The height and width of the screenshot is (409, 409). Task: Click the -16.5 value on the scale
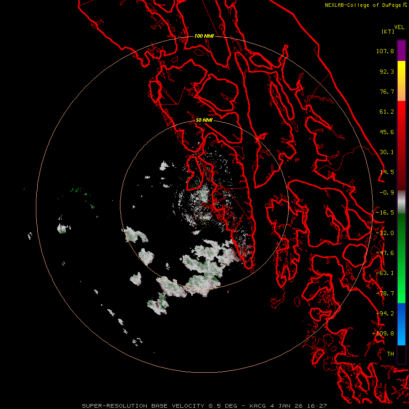pos(385,213)
